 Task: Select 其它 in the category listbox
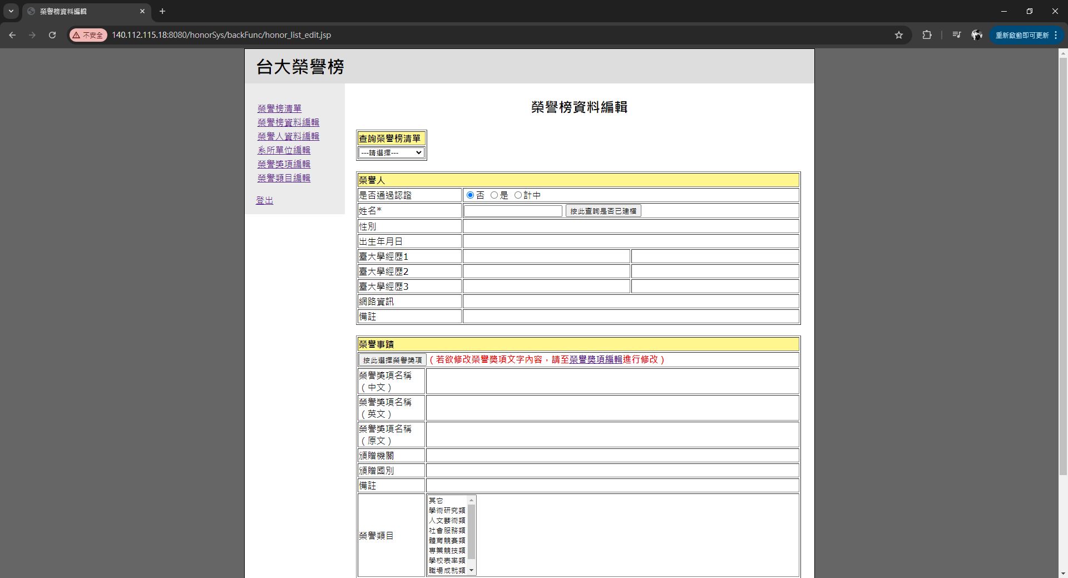click(447, 501)
